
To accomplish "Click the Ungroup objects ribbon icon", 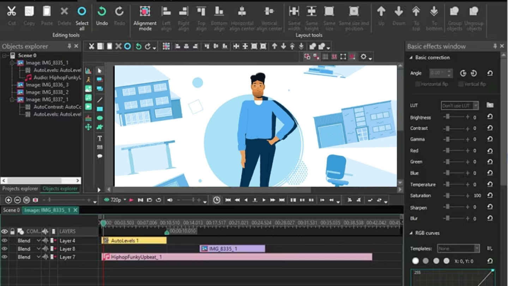I will (473, 11).
